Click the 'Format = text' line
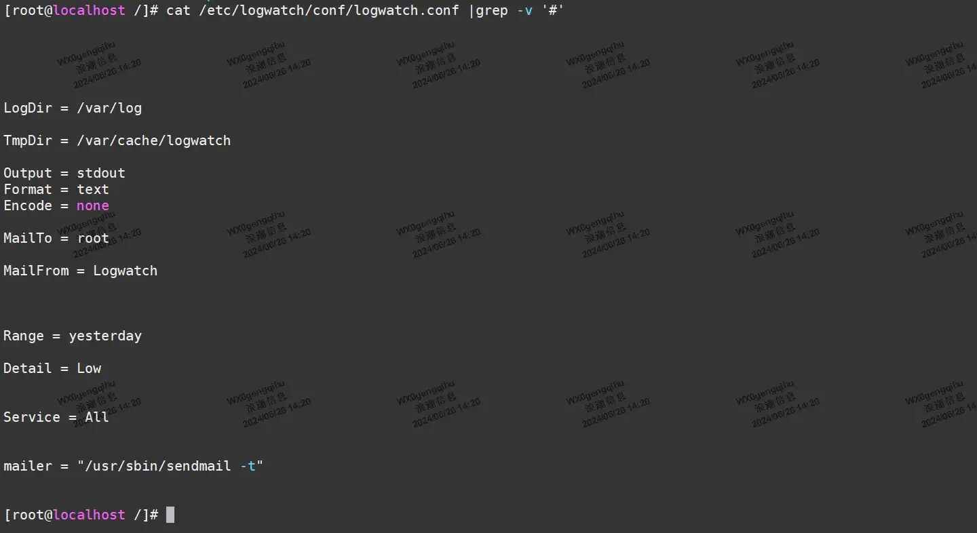Viewport: 977px width, 533px height. pos(56,189)
